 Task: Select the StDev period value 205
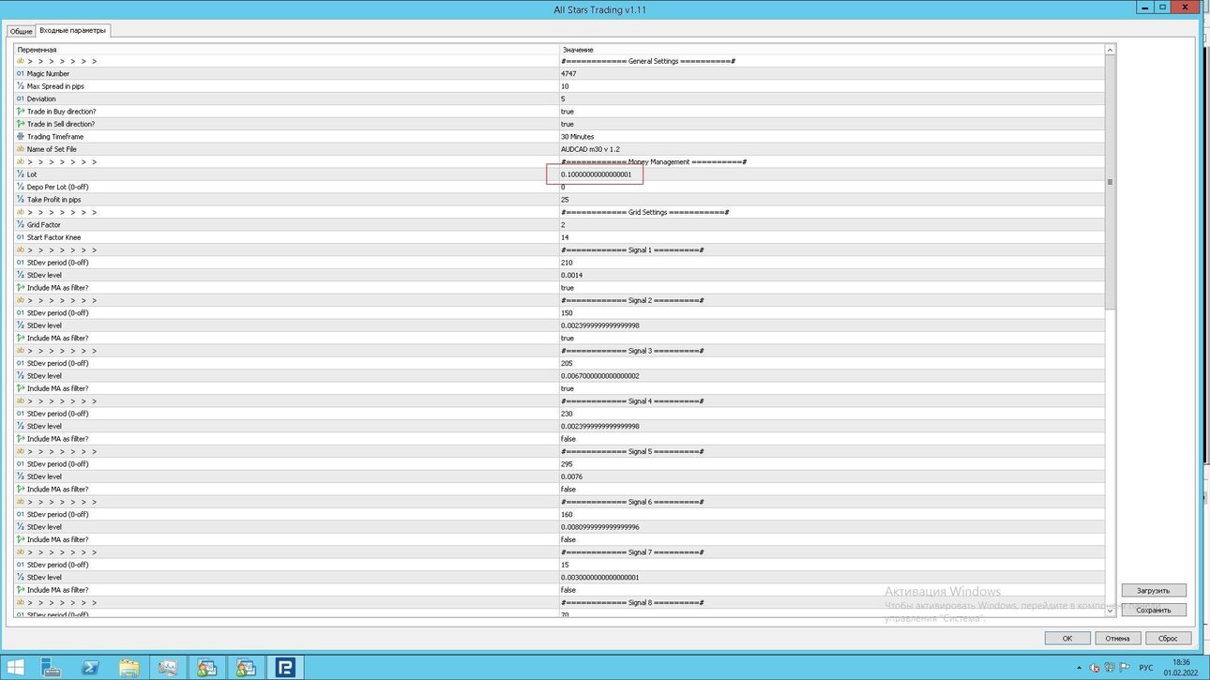(567, 363)
